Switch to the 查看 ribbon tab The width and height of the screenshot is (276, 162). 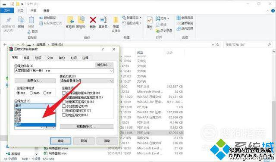47,11
